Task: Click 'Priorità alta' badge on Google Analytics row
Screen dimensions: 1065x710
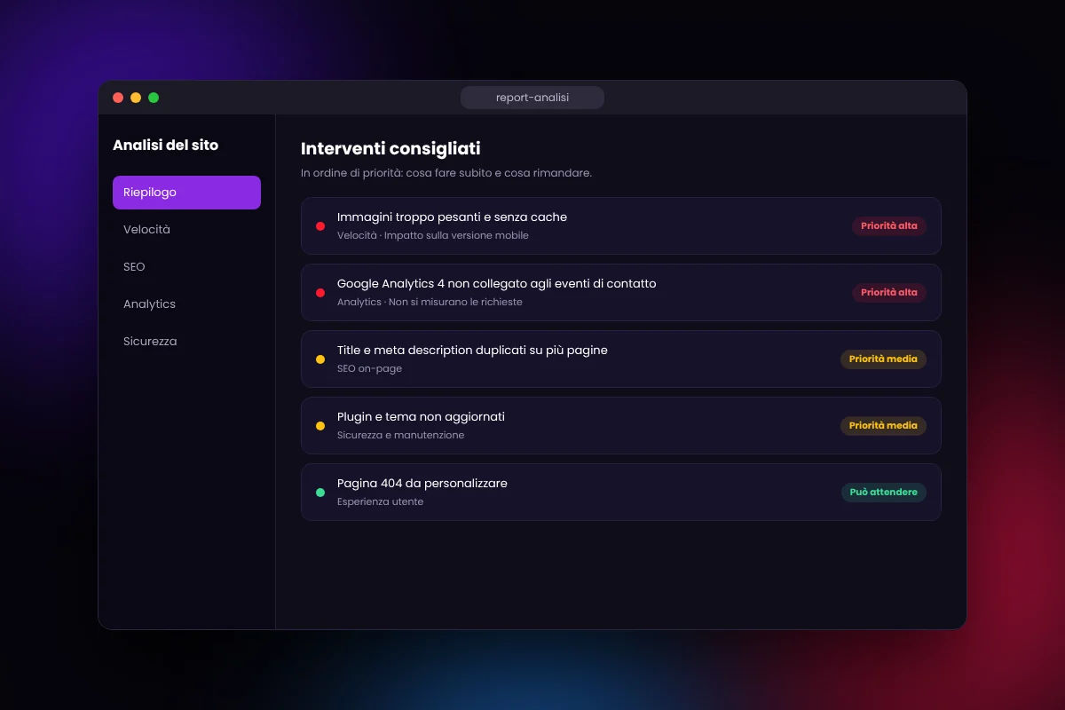Action: pyautogui.click(x=889, y=293)
